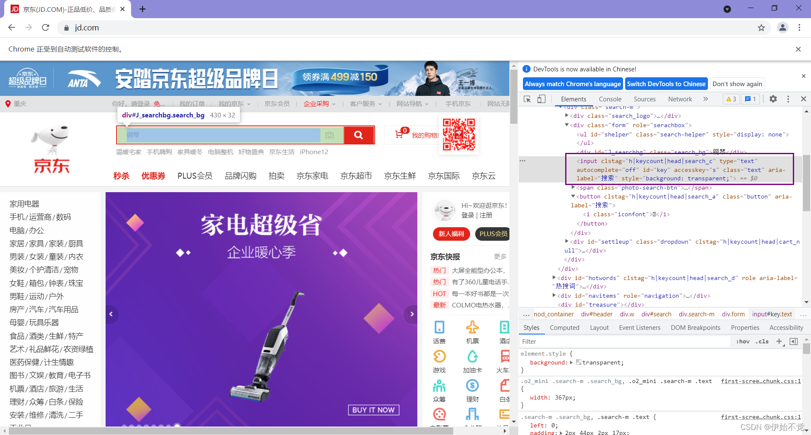Screen dimensions: 811x435
Task: Open DevTools settings gear
Action: (x=773, y=99)
